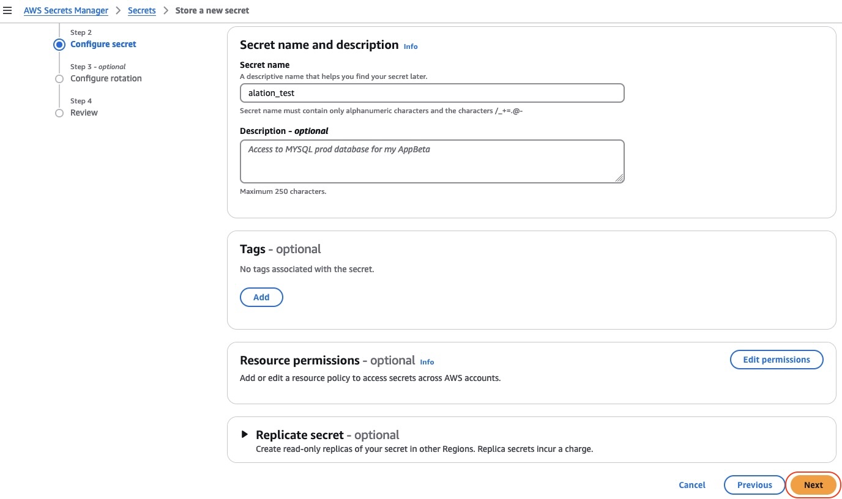Viewport: 842px width, 499px height.
Task: Open the AWS Secrets Manager breadcrumb link
Action: pos(65,10)
